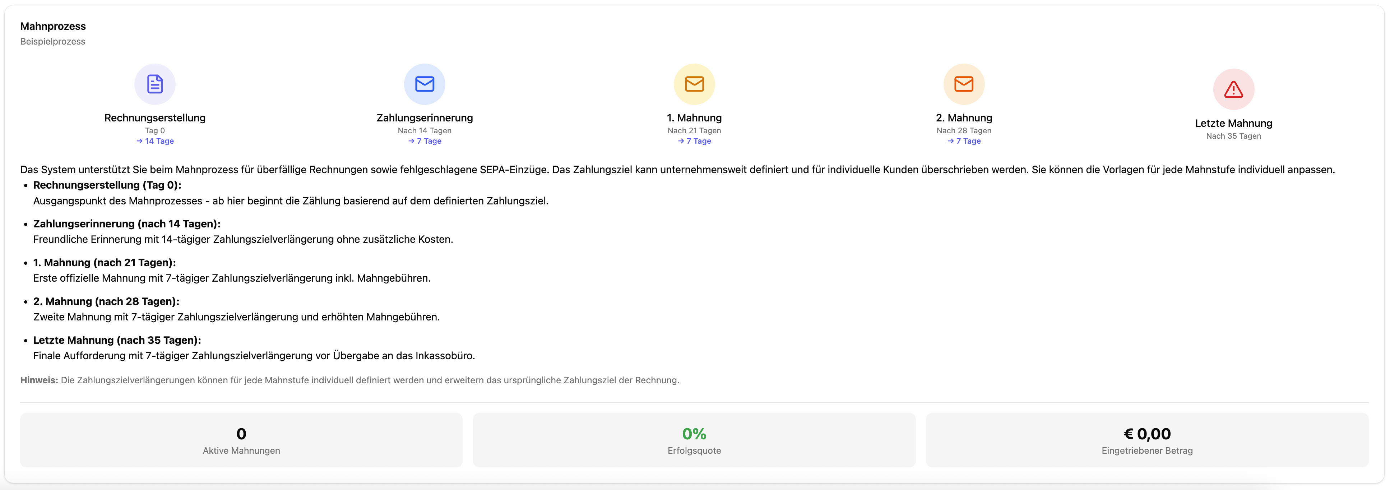Image resolution: width=1390 pixels, height=490 pixels.
Task: Click the 'Hinweis:' note text
Action: click(39, 380)
